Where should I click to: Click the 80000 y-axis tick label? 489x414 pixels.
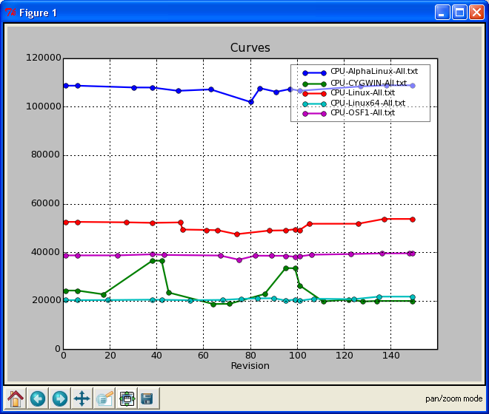[45, 155]
